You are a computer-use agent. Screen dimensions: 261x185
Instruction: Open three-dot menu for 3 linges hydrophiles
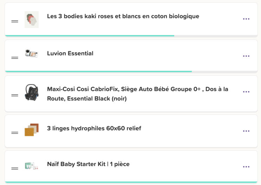tap(246, 131)
